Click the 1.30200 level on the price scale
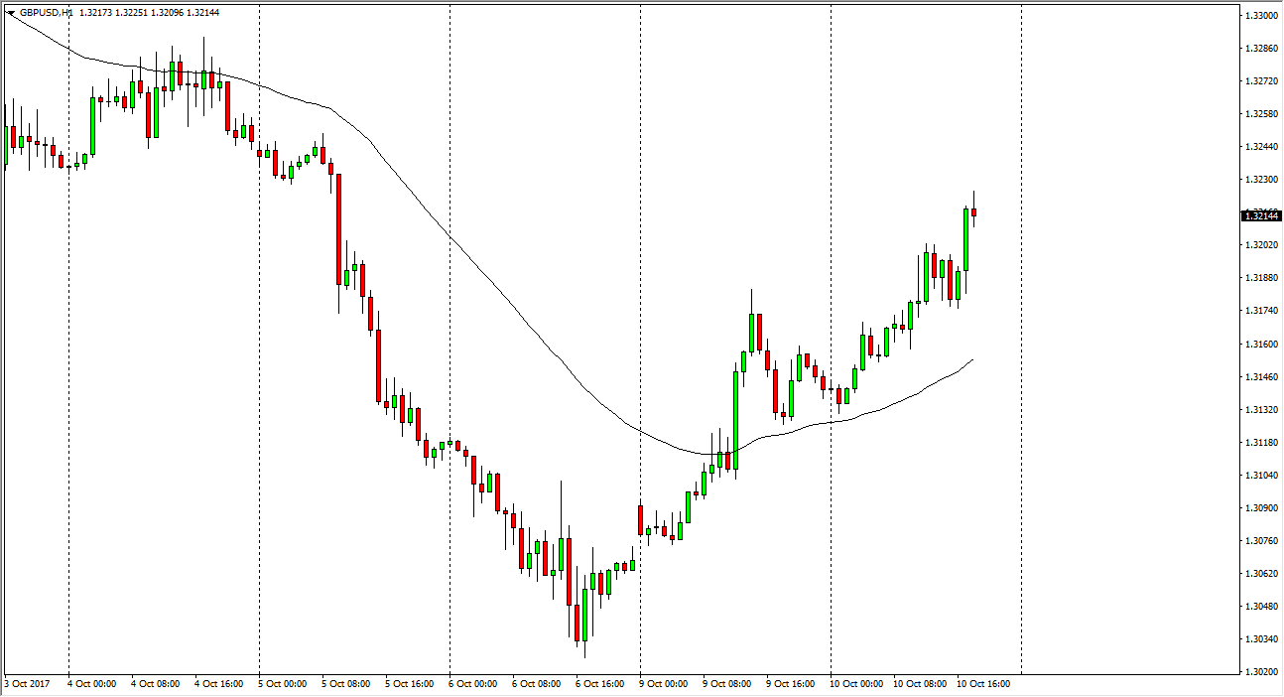Screen dimensions: 1284x697 click(1261, 672)
